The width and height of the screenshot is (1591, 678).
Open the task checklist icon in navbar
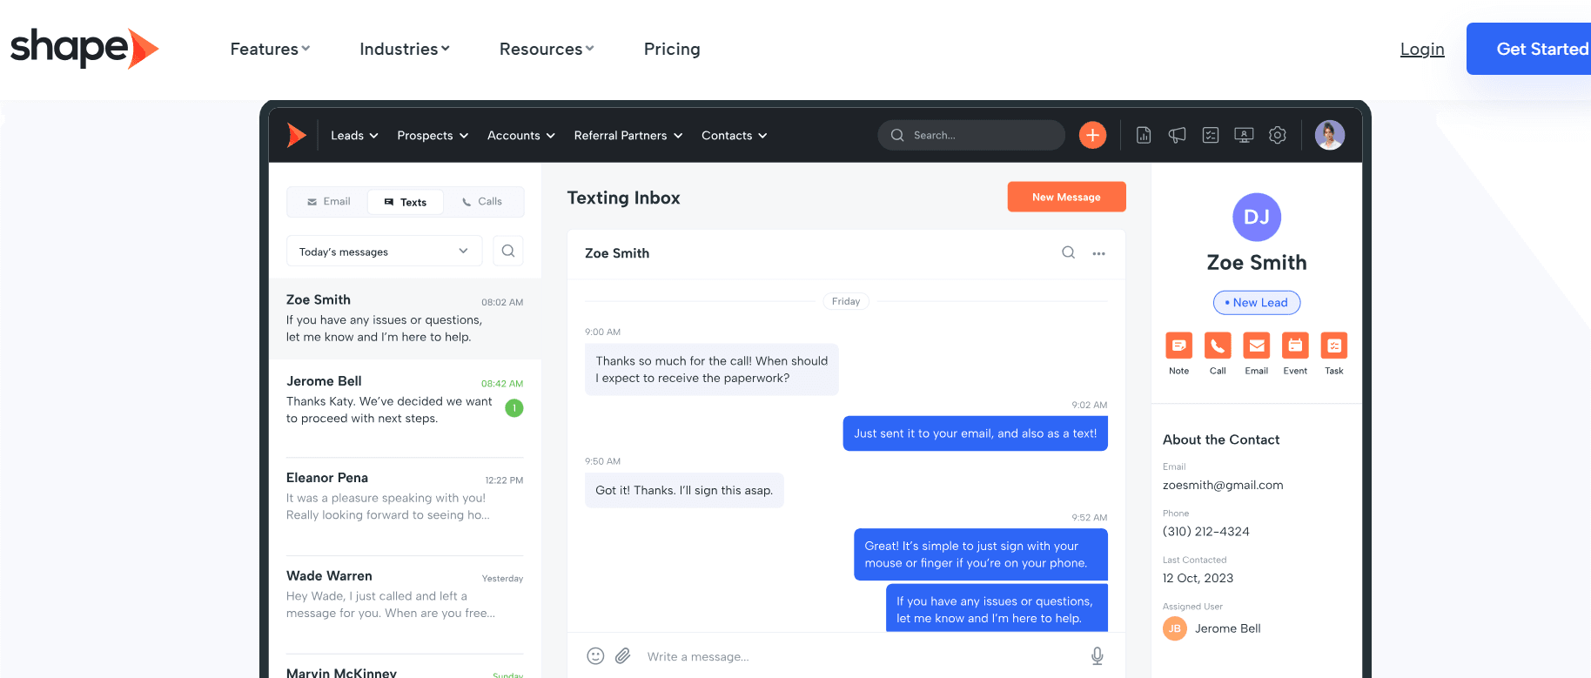1211,135
